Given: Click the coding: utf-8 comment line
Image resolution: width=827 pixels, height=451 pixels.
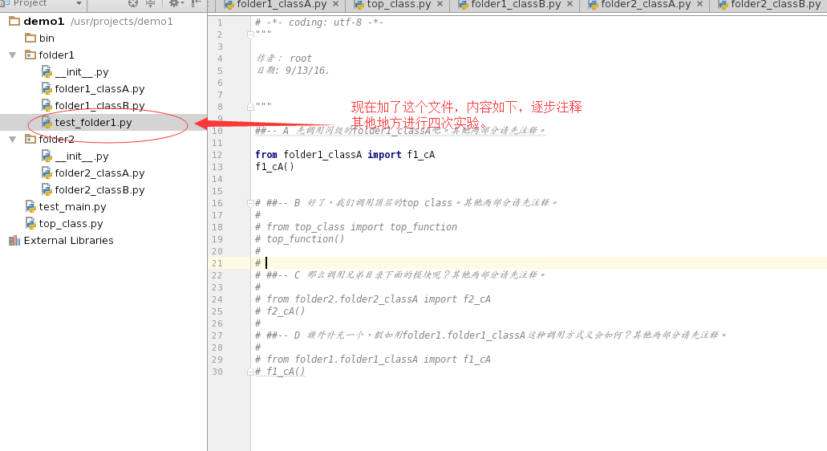Looking at the screenshot, I should pos(319,22).
